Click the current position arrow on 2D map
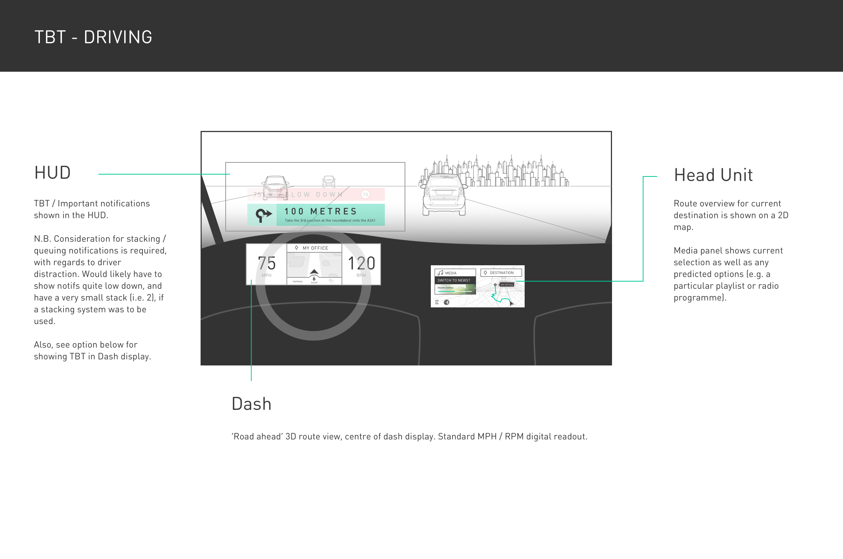 511,303
